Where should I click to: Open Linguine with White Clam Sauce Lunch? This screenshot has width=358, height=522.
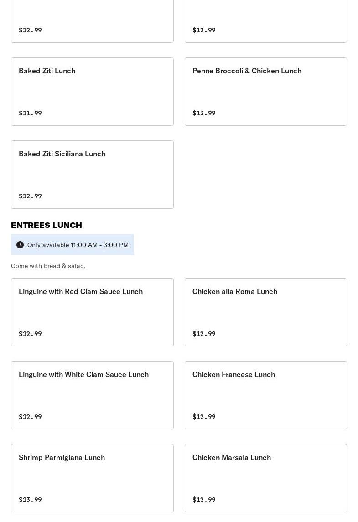click(83, 374)
